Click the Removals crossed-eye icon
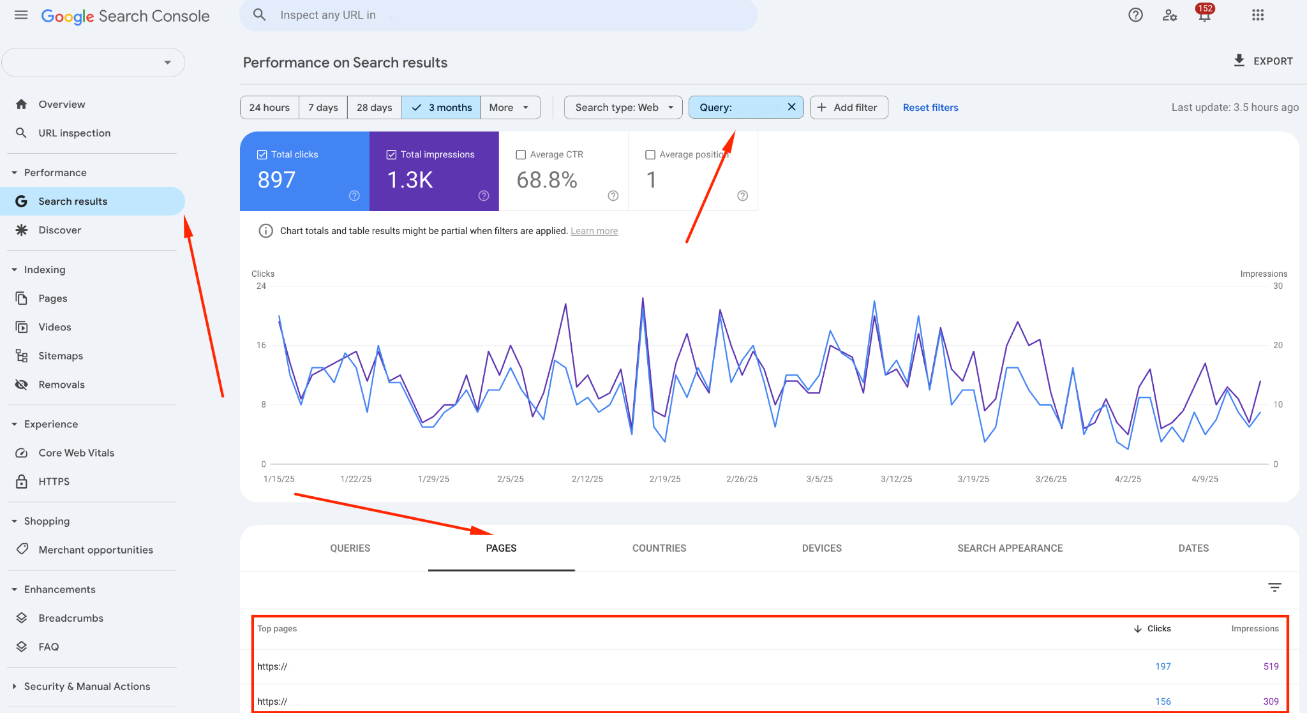The height and width of the screenshot is (713, 1307). coord(22,384)
